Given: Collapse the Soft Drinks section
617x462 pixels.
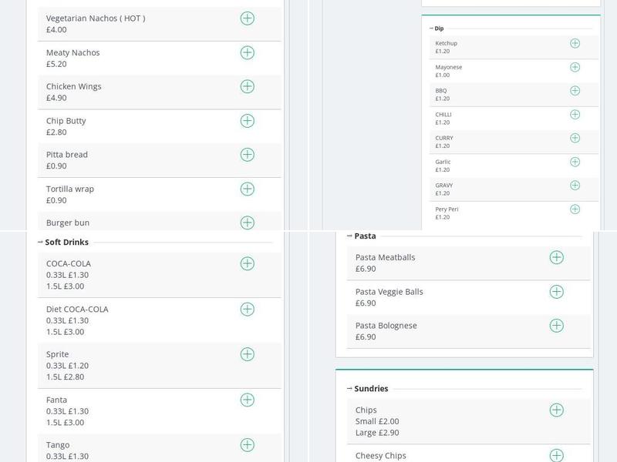Looking at the screenshot, I should click(x=40, y=242).
